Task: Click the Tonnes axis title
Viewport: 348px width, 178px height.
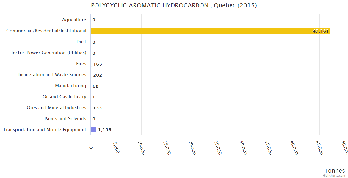Action: [334, 171]
